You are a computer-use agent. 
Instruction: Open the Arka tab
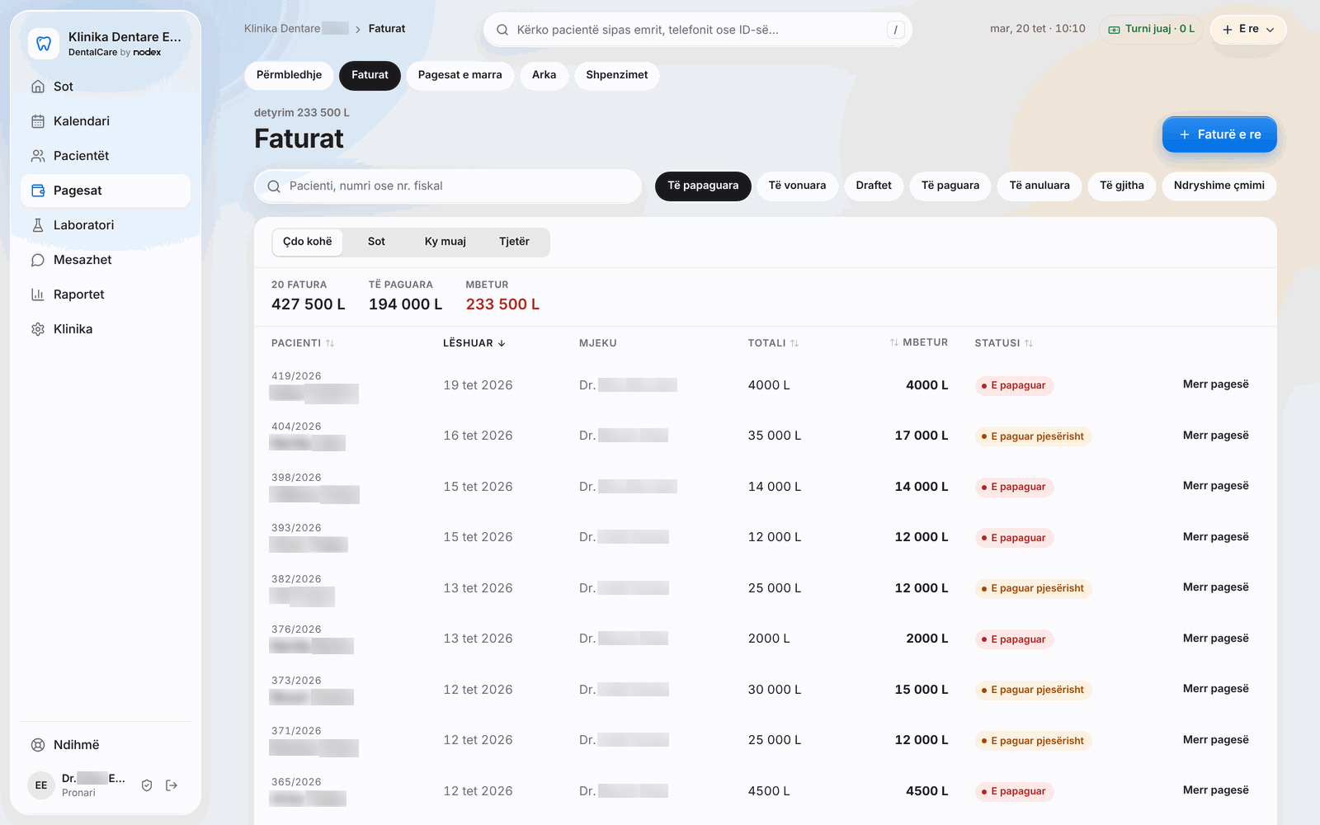point(544,75)
